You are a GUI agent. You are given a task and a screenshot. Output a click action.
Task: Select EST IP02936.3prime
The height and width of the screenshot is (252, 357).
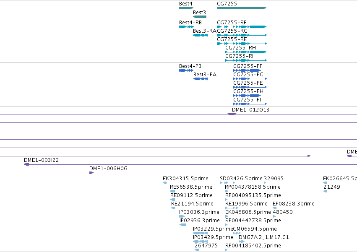tap(182, 225)
